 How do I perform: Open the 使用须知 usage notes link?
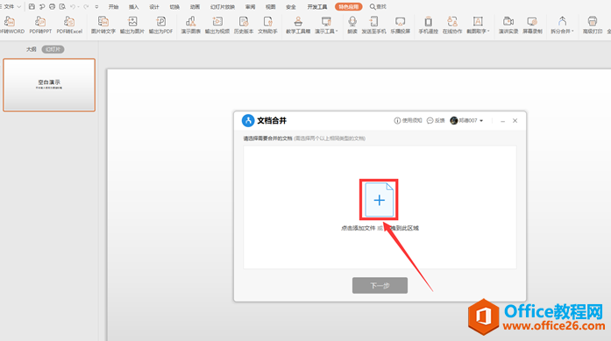(x=408, y=120)
